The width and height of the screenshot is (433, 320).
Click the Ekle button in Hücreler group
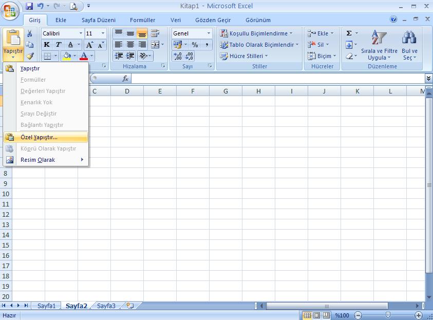321,33
